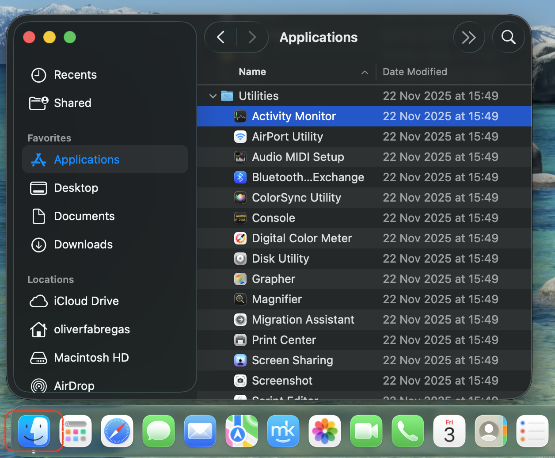Select the Digital Color Meter icon
Screen dimensions: 555x458
(x=240, y=238)
